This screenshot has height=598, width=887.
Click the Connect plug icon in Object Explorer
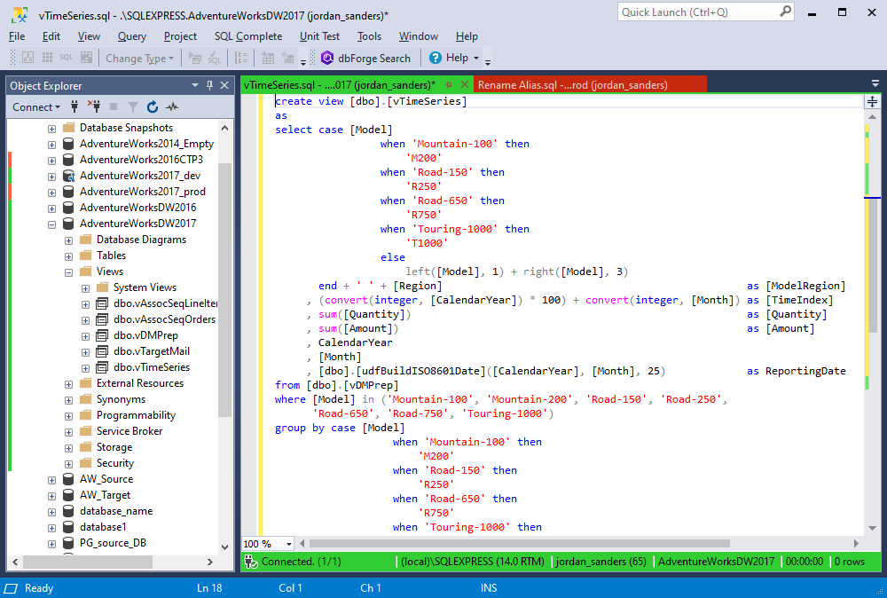[75, 106]
